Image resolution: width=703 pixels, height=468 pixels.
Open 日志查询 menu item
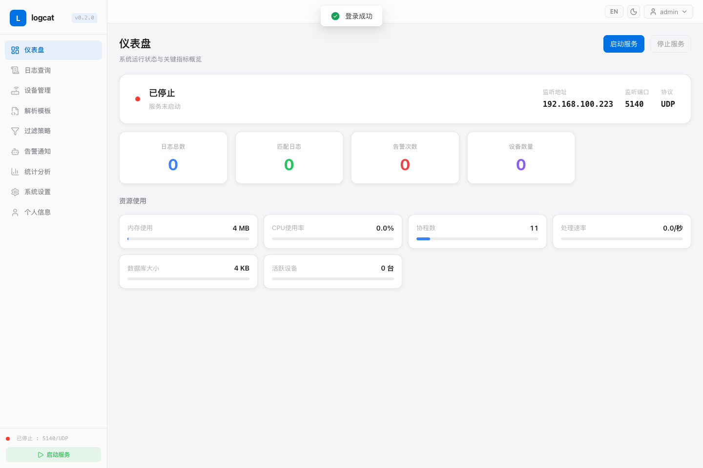tap(53, 70)
